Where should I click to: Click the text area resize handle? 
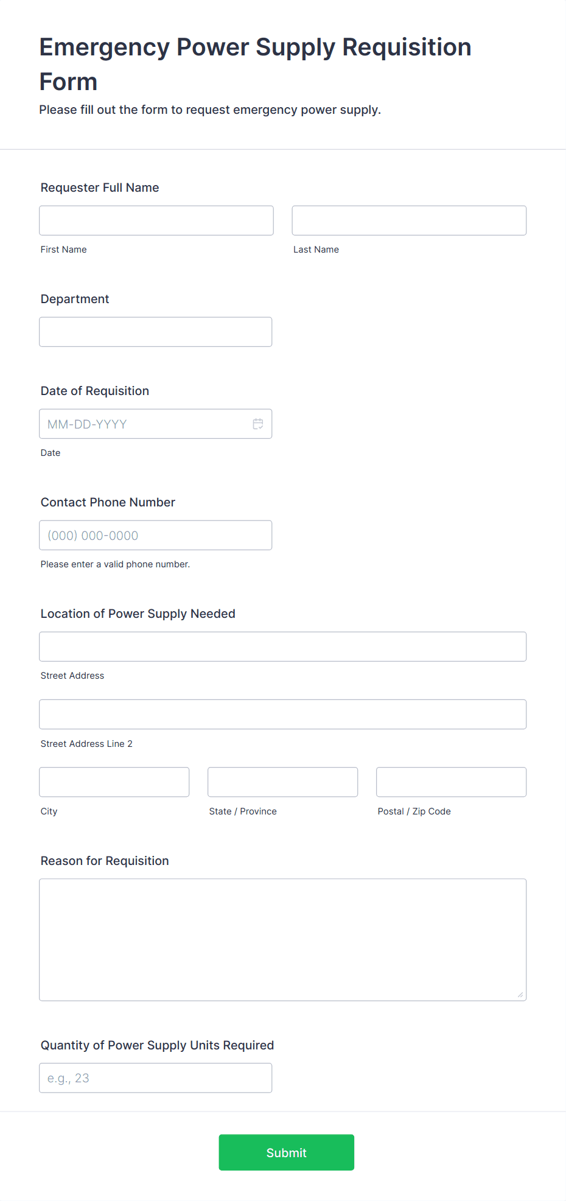520,995
